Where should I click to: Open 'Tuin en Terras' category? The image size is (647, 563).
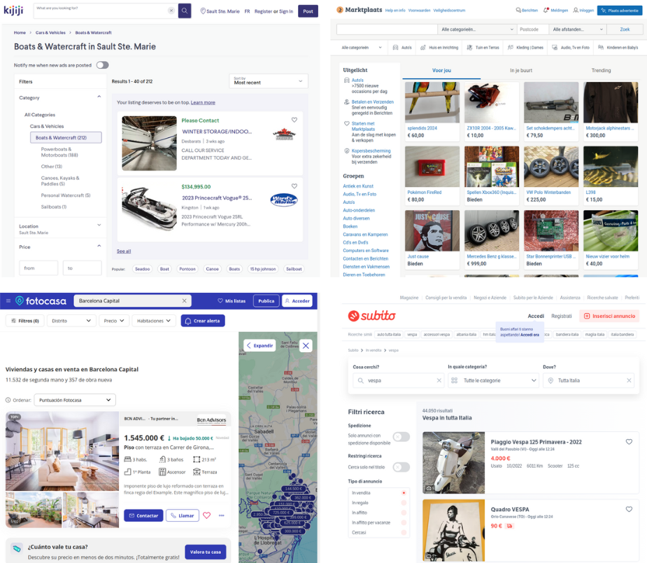(483, 48)
